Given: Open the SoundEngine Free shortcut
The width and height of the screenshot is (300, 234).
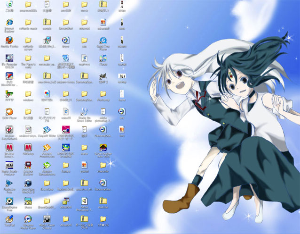Looking at the screenshot, I should (9, 201).
